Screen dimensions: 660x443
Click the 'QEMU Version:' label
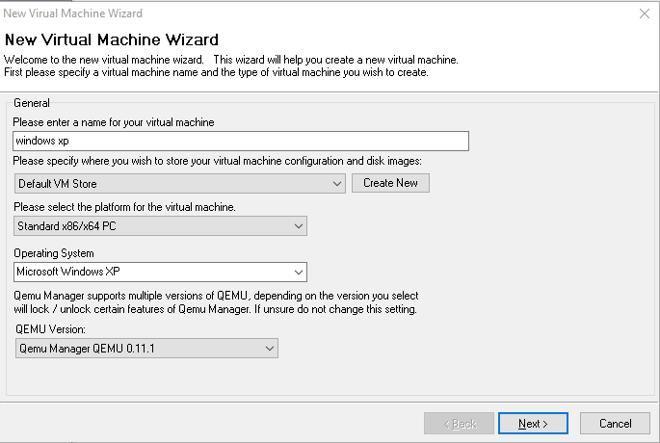pyautogui.click(x=50, y=329)
